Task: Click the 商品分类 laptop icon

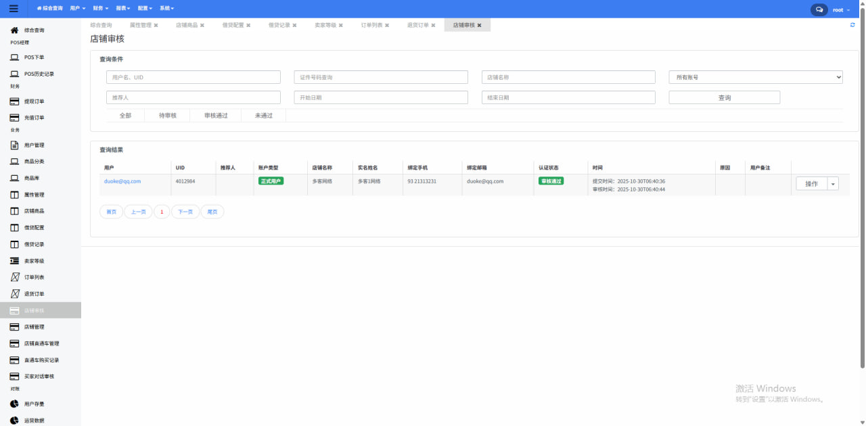Action: (x=14, y=162)
